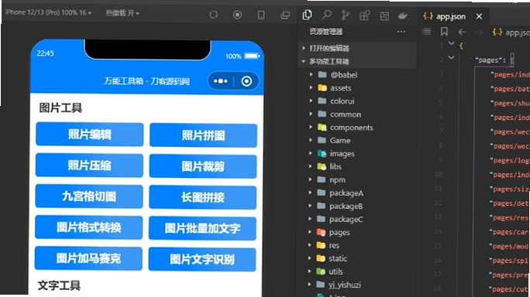This screenshot has width=530, height=297.
Task: Click the "pages" key in the editor
Action: point(488,60)
